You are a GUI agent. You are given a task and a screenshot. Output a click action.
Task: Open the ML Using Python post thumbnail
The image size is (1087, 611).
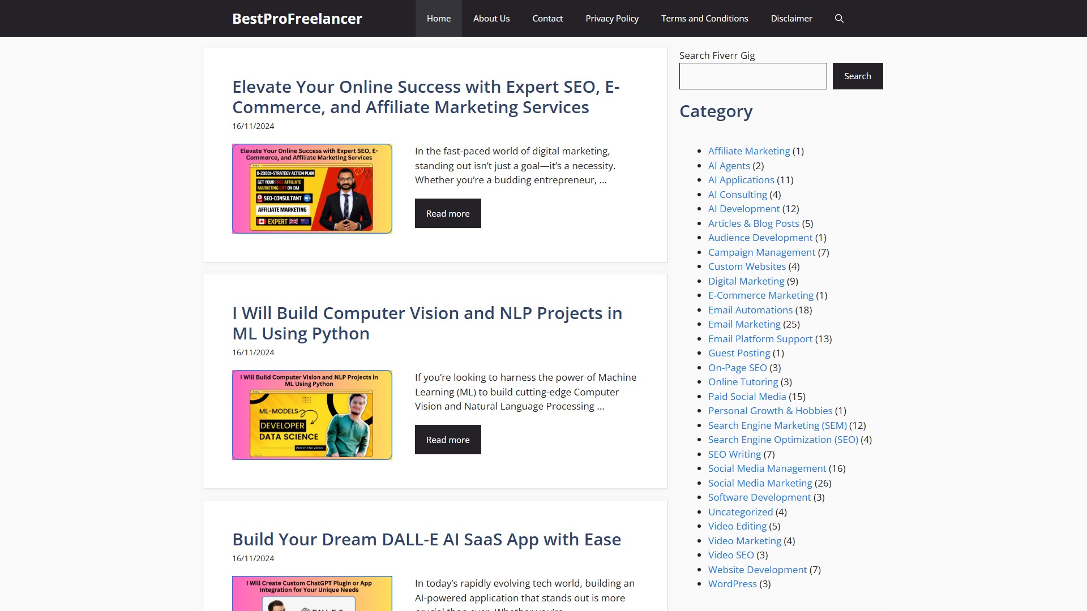click(x=312, y=415)
